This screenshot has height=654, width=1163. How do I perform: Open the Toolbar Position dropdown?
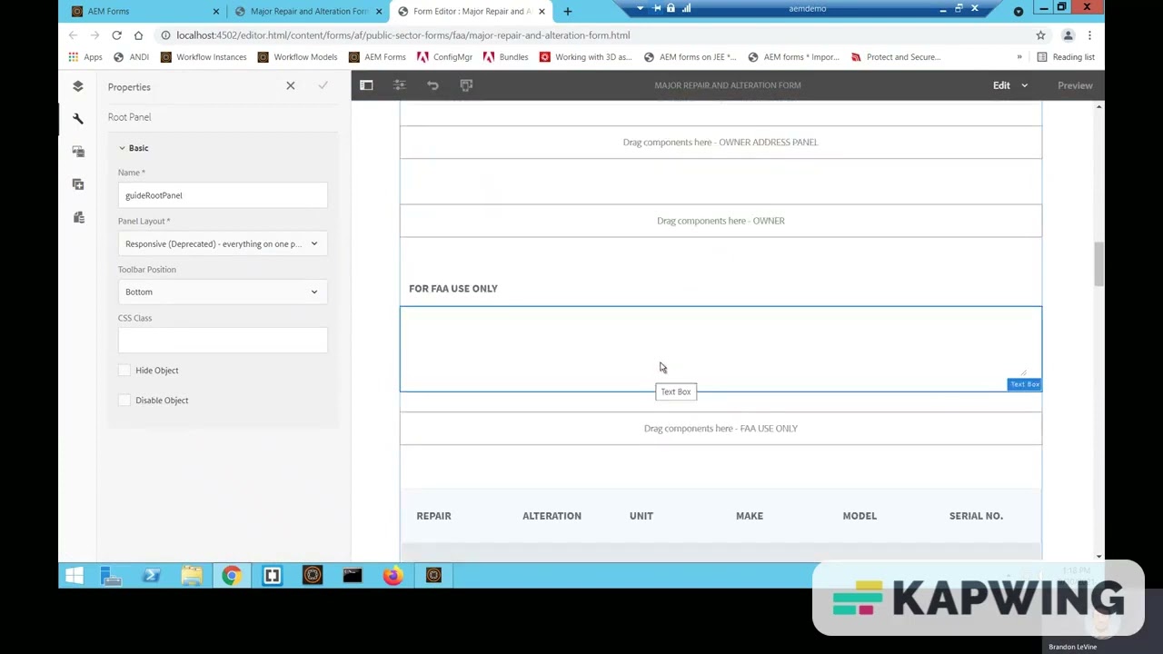point(223,292)
